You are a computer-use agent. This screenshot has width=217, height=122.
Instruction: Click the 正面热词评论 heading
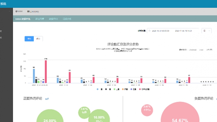pos(33,98)
